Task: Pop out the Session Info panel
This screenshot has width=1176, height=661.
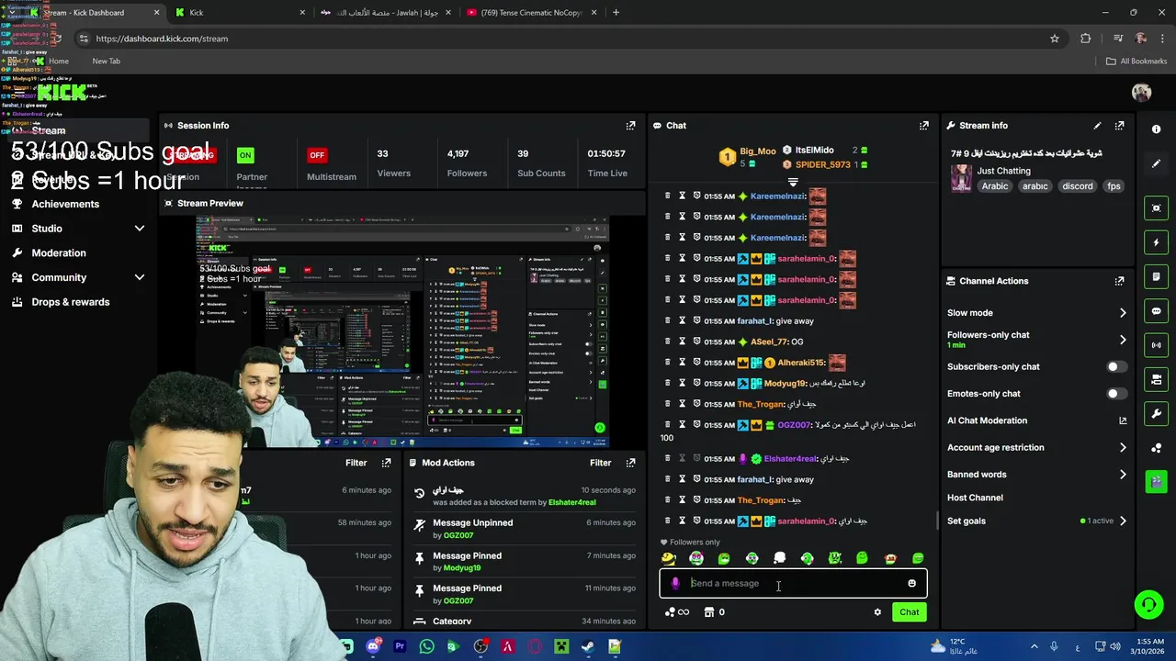Action: pyautogui.click(x=630, y=126)
